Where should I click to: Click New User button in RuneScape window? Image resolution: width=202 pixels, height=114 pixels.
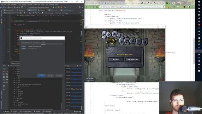point(116,59)
